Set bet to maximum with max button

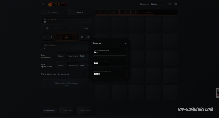pyautogui.click(x=86, y=28)
